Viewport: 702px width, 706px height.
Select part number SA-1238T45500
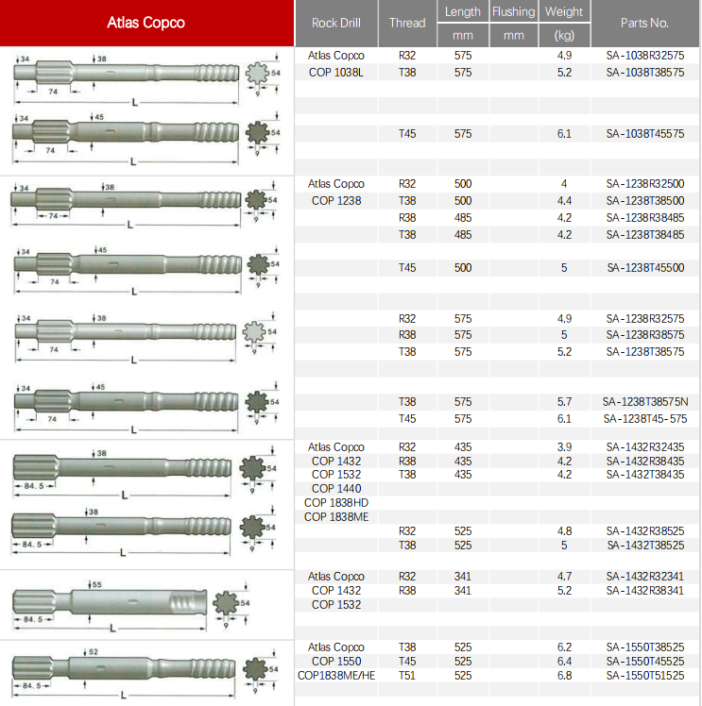[x=645, y=268]
